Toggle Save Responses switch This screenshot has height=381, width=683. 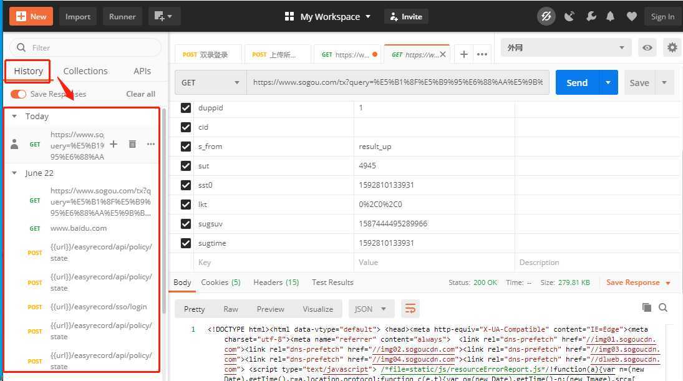(18, 94)
